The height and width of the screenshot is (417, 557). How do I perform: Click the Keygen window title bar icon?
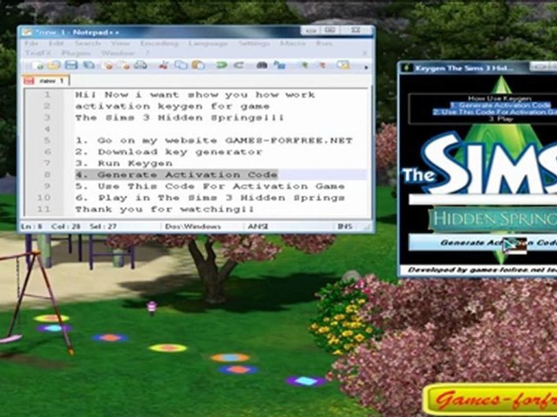click(407, 68)
